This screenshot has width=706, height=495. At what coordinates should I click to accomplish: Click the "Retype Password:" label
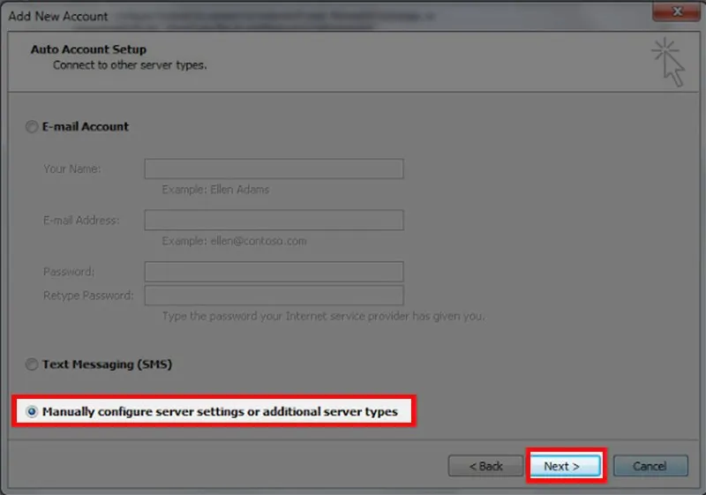pyautogui.click(x=88, y=296)
